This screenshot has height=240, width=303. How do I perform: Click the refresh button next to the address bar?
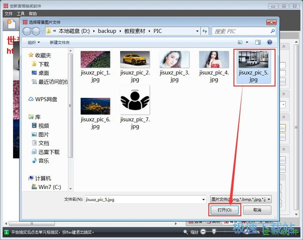(205, 31)
